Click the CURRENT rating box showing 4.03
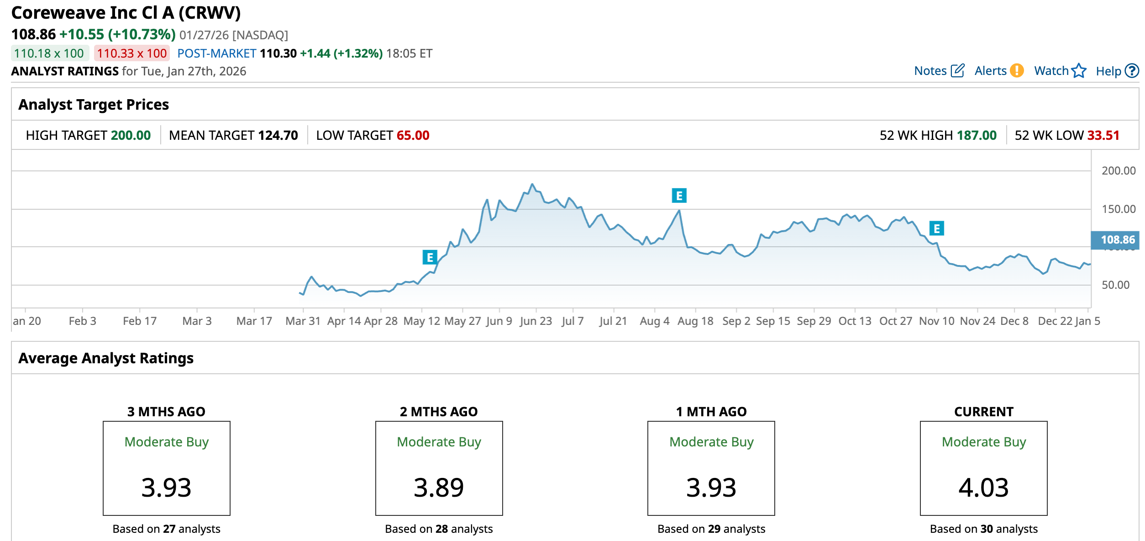This screenshot has width=1145, height=541. [x=983, y=468]
